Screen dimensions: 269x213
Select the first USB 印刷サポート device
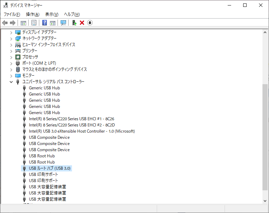point(43,175)
